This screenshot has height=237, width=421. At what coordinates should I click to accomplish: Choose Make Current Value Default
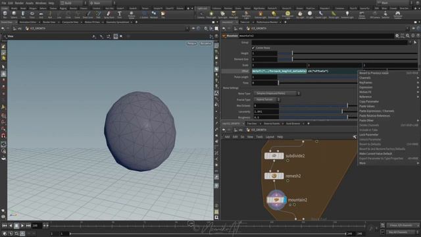pos(376,153)
